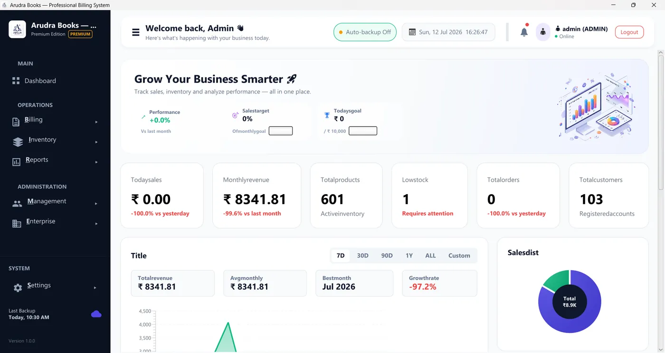This screenshot has height=353, width=665.
Task: Click the Salestarget target icon
Action: 236,115
